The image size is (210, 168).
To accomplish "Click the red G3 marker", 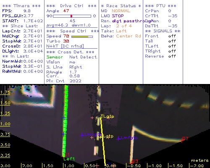I will pos(134,162).
